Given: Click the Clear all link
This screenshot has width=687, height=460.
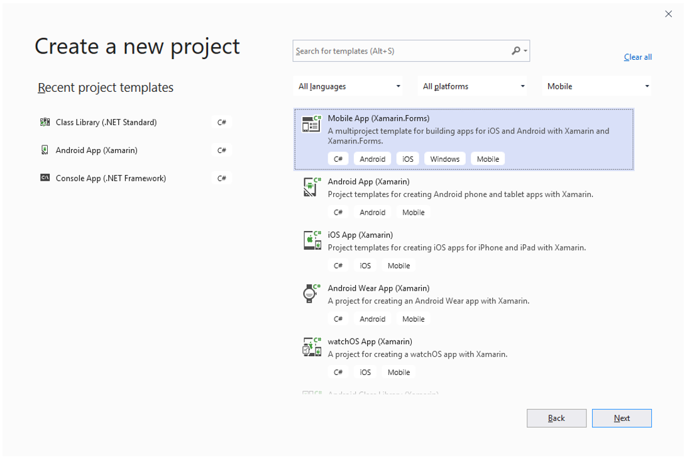Looking at the screenshot, I should pyautogui.click(x=637, y=57).
